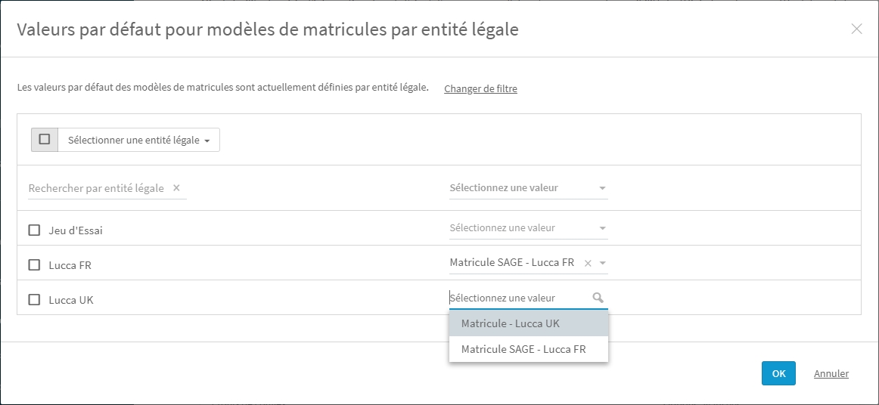Open the filter-row Sélectionnez une valeur dropdown

528,188
